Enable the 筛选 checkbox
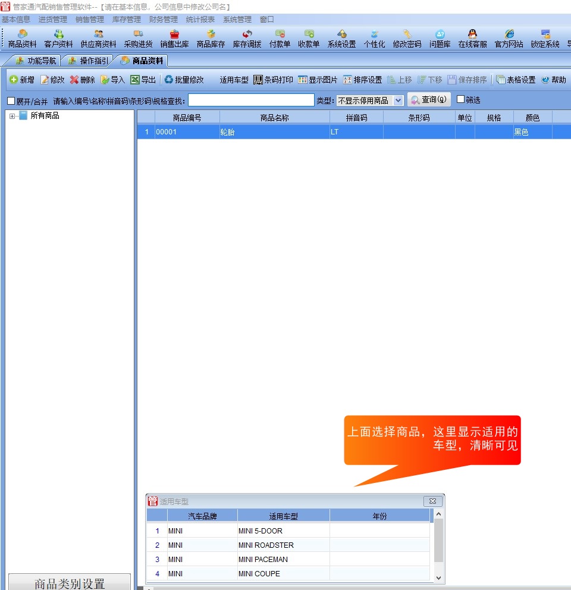 click(460, 100)
